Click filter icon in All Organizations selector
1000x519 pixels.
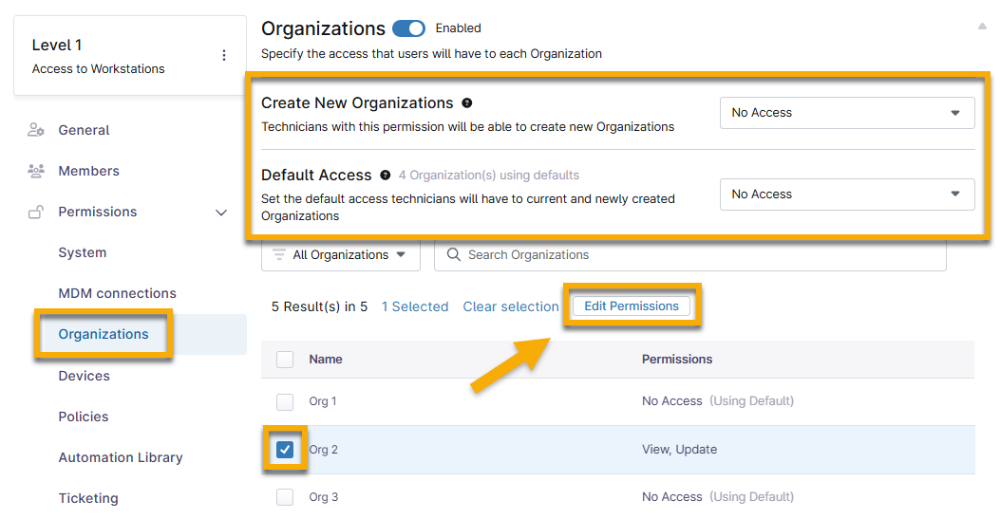pyautogui.click(x=279, y=254)
